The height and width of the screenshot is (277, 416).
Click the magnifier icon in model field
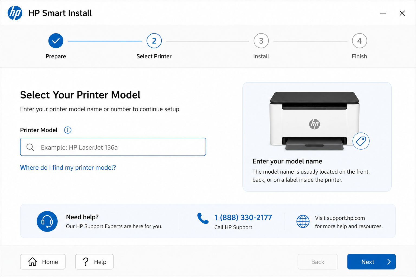pyautogui.click(x=30, y=147)
